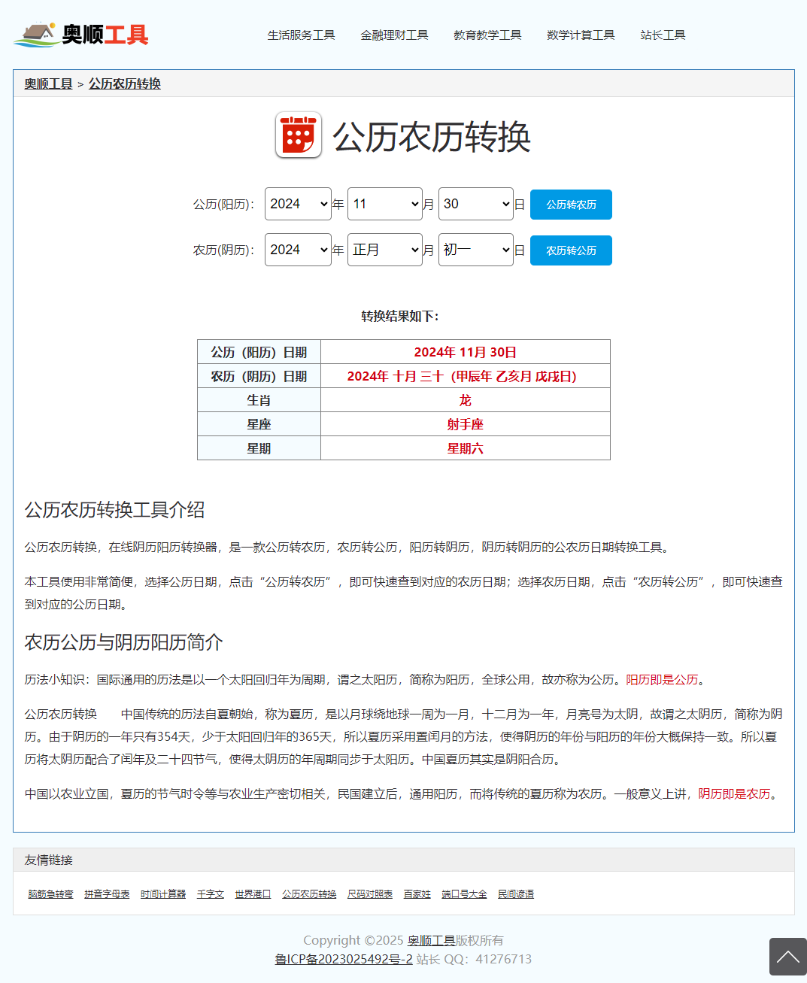807x983 pixels.
Task: Open the 站长工具 navigation item
Action: [x=663, y=35]
